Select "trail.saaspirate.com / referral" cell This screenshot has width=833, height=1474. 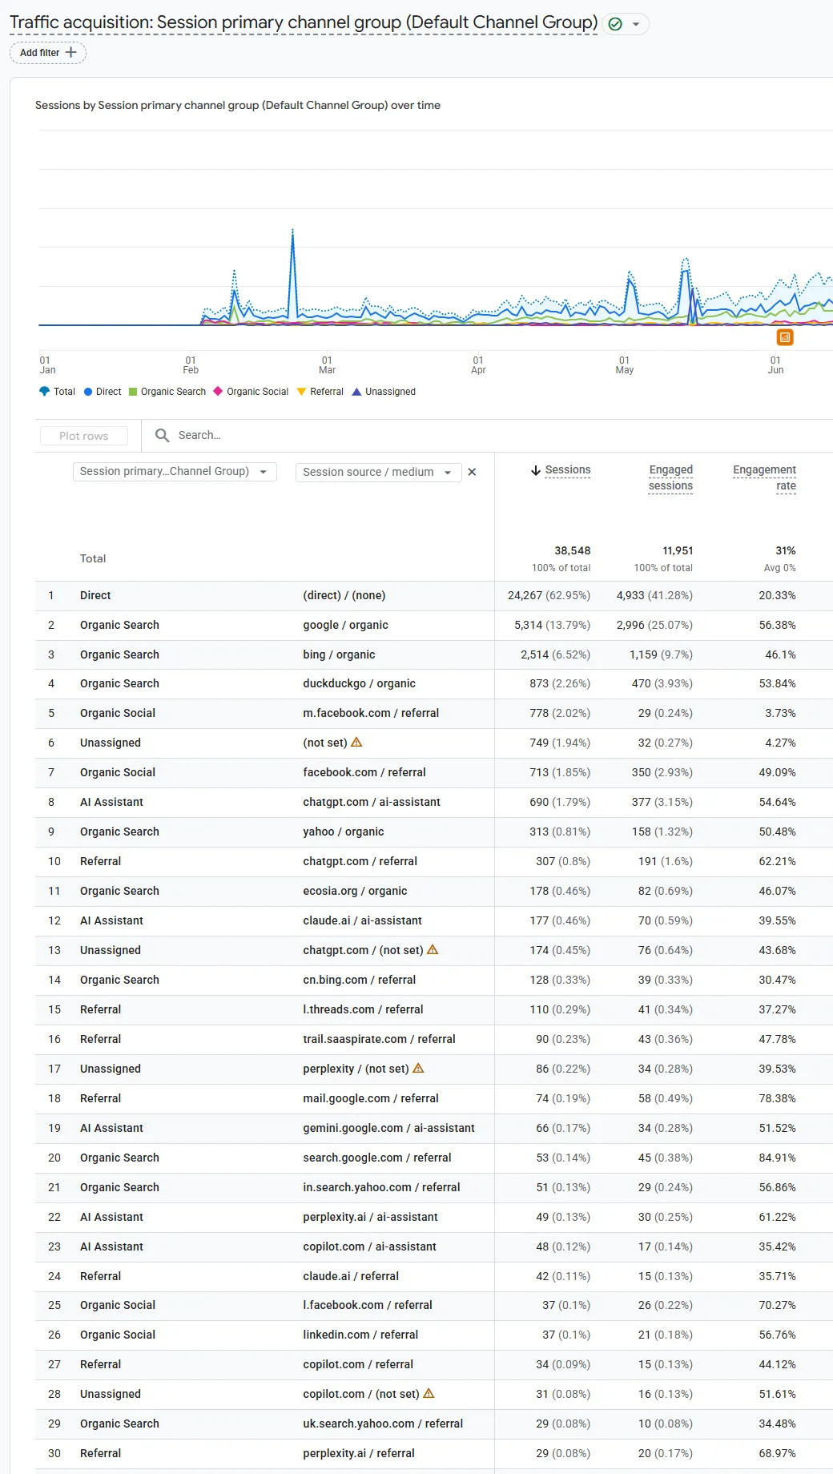click(x=379, y=1039)
